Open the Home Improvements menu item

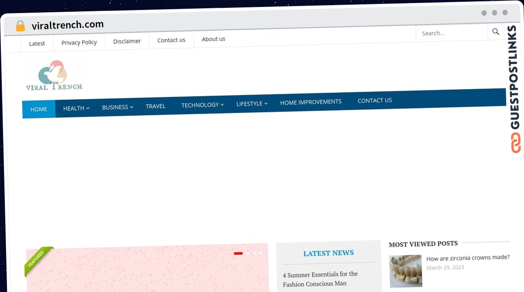[311, 102]
